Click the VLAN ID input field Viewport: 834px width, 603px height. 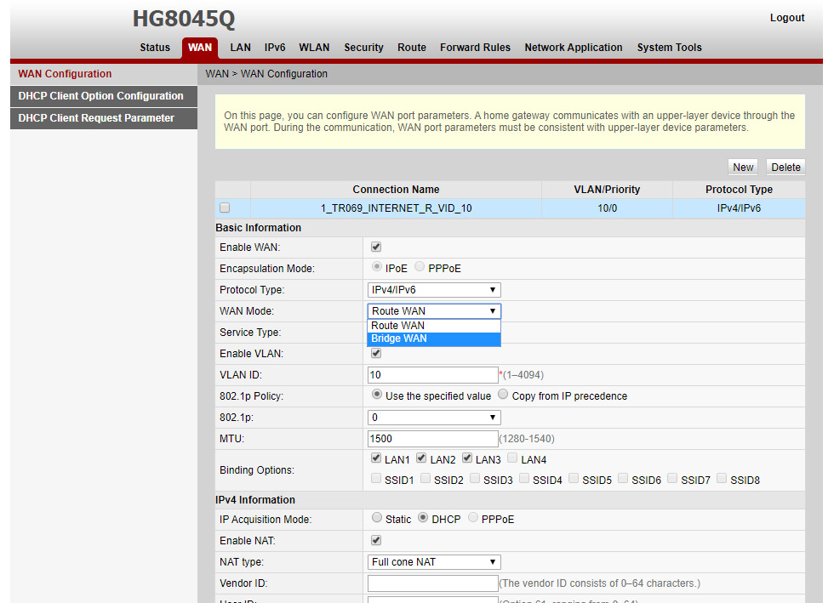433,375
